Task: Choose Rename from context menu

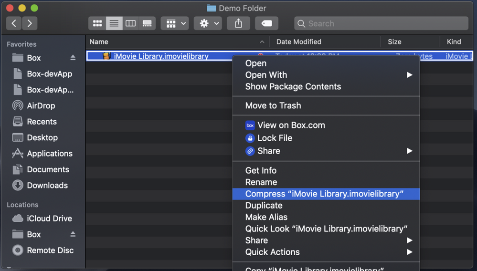Action: (x=326, y=182)
